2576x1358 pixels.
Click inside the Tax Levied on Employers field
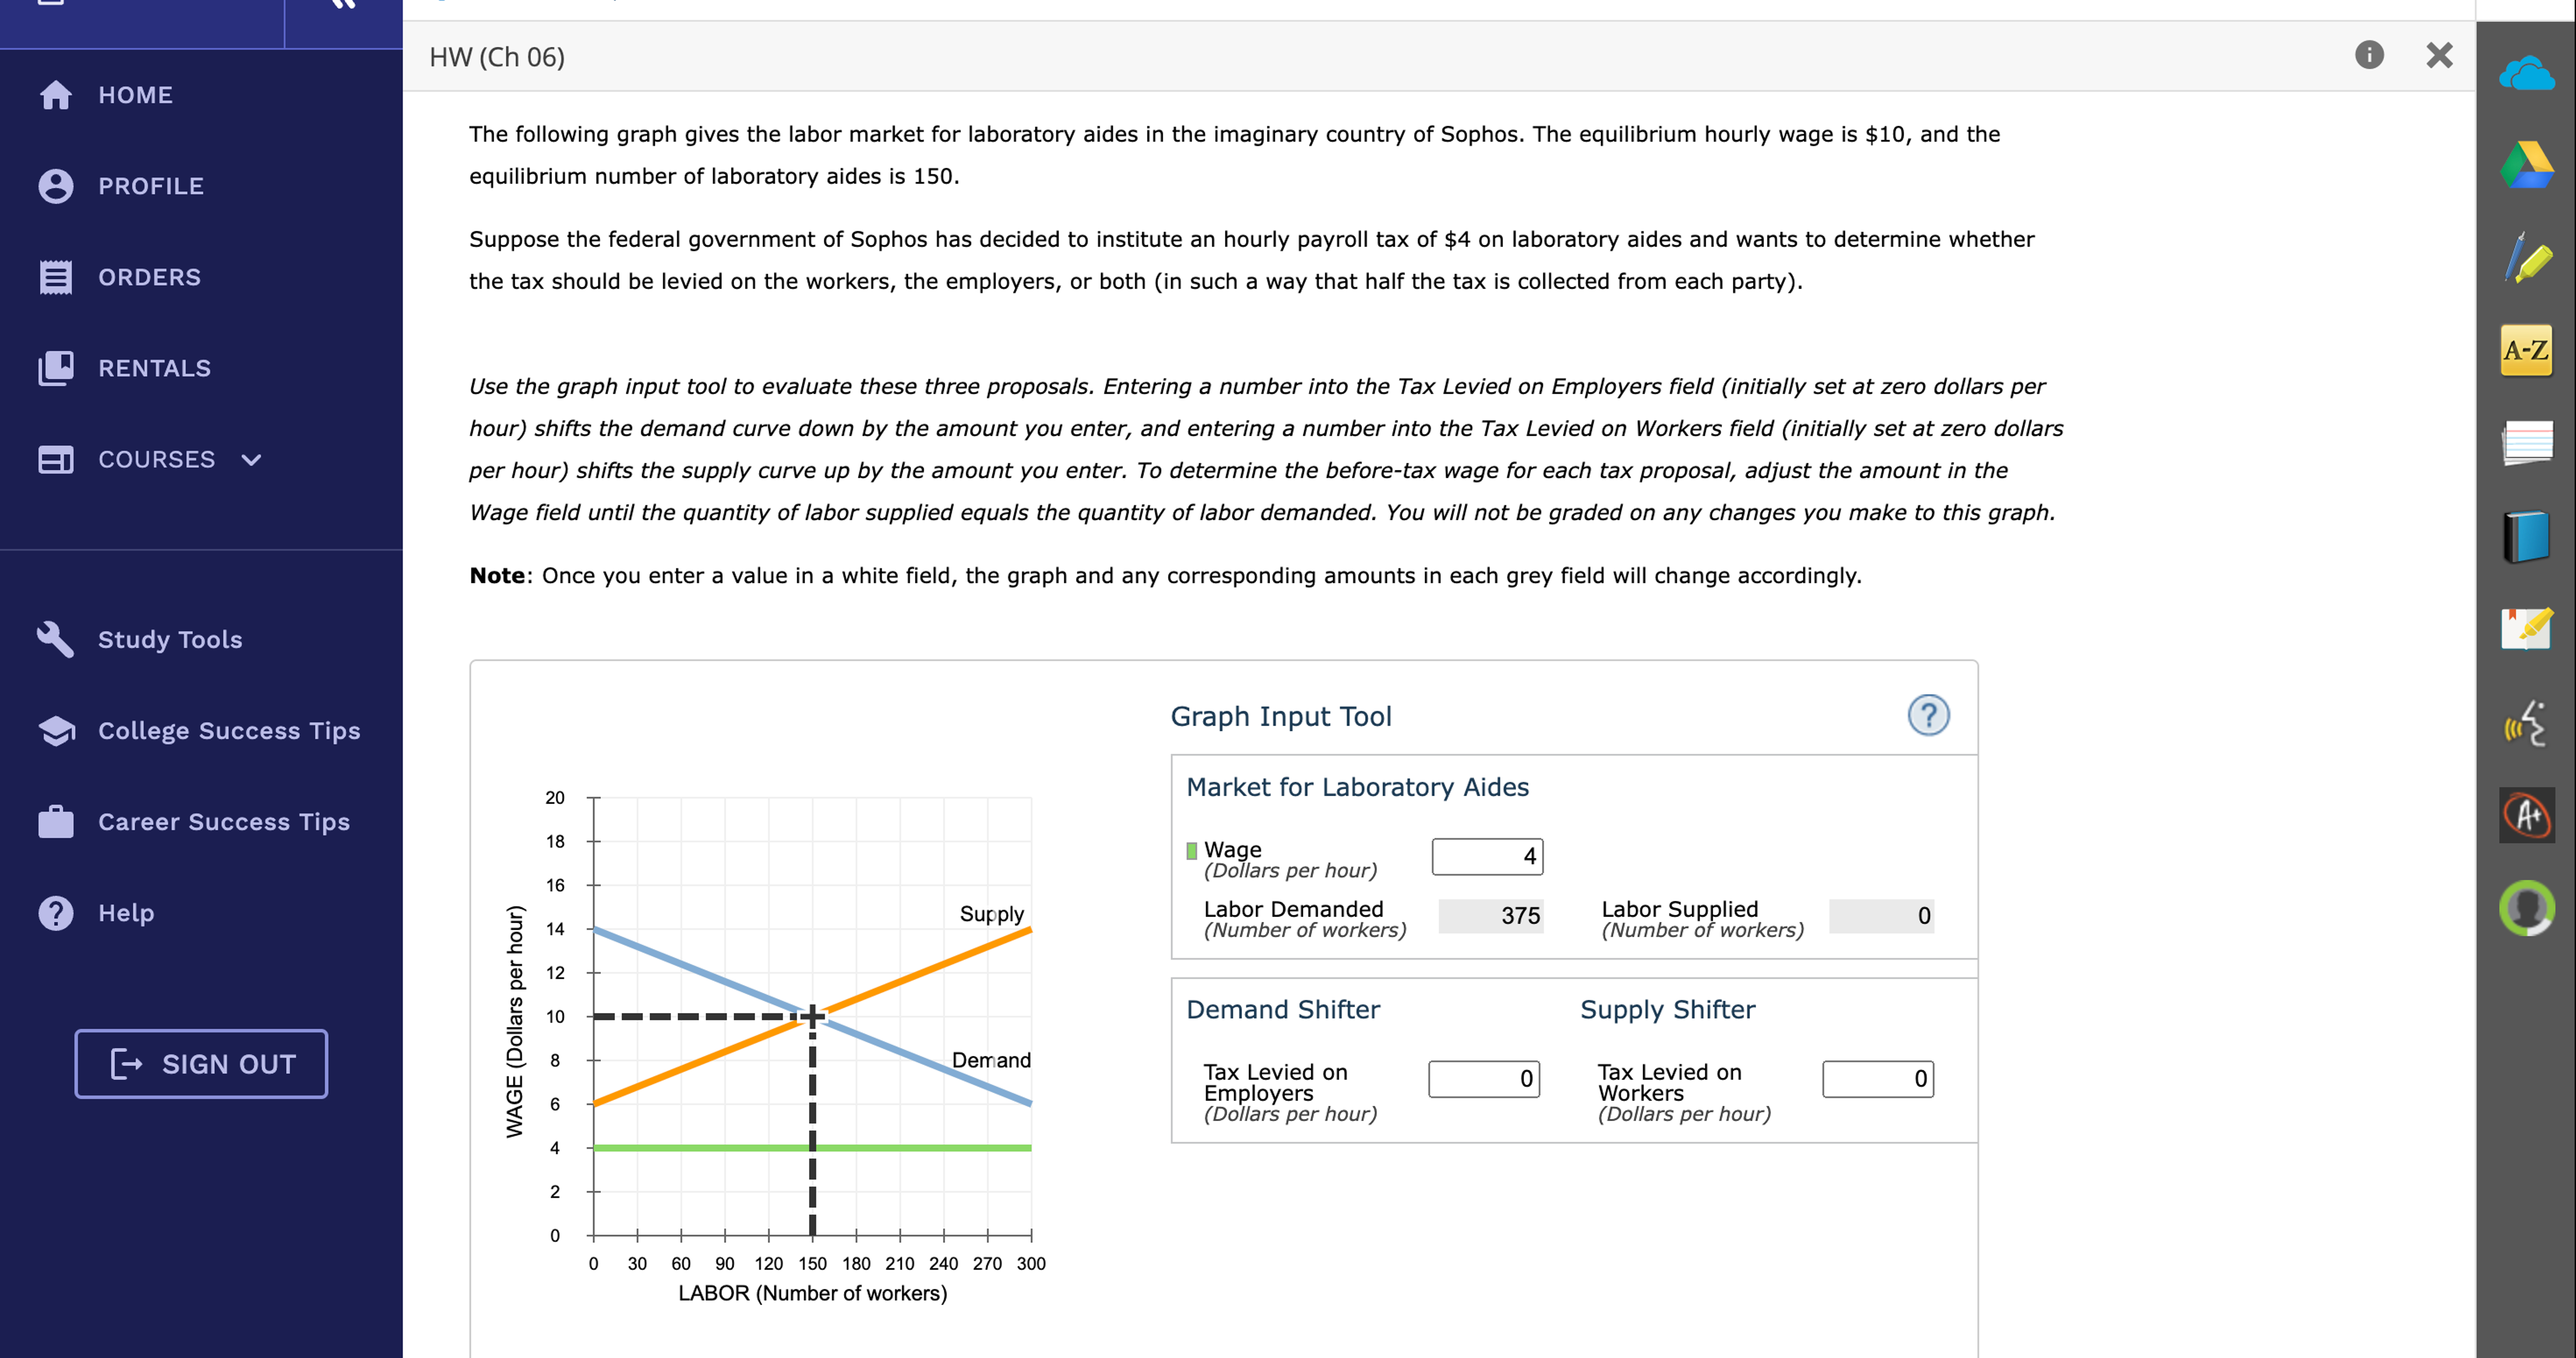[1484, 1079]
